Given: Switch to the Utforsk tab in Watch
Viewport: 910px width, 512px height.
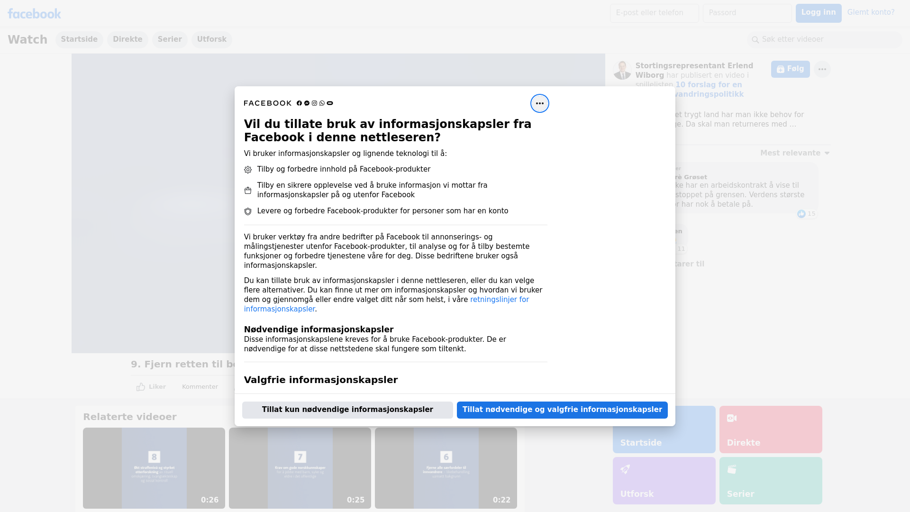Looking at the screenshot, I should point(212,40).
